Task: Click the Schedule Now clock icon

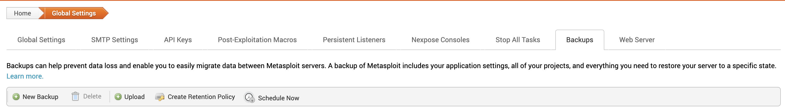Action: pyautogui.click(x=250, y=98)
